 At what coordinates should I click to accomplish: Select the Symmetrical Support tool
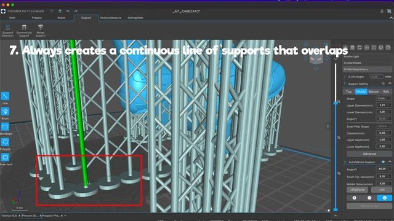[x=24, y=31]
